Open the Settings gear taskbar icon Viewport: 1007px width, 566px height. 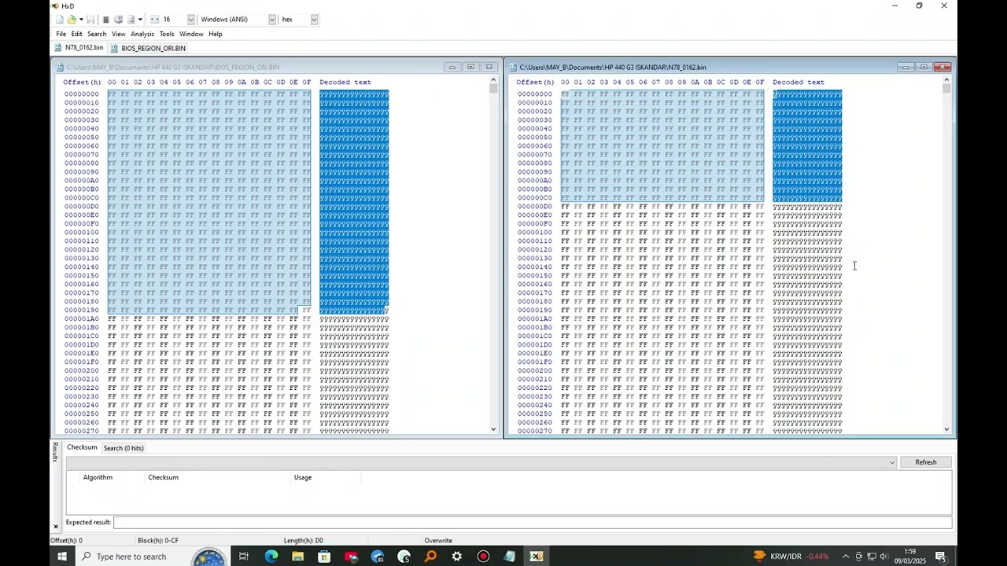click(x=456, y=557)
